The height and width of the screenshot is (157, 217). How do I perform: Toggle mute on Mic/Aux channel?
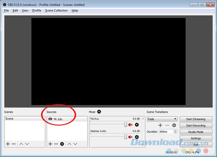130,125
